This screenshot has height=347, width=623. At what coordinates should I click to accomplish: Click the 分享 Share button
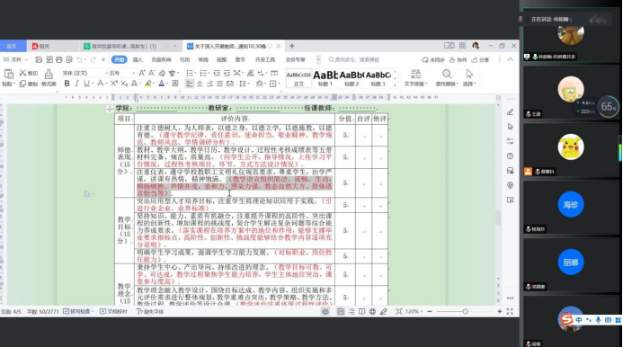click(480, 59)
